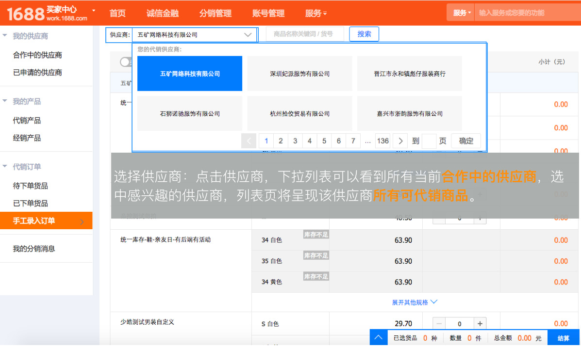Focus the S 白色 quantity field
This screenshot has width=581, height=347.
[460, 324]
